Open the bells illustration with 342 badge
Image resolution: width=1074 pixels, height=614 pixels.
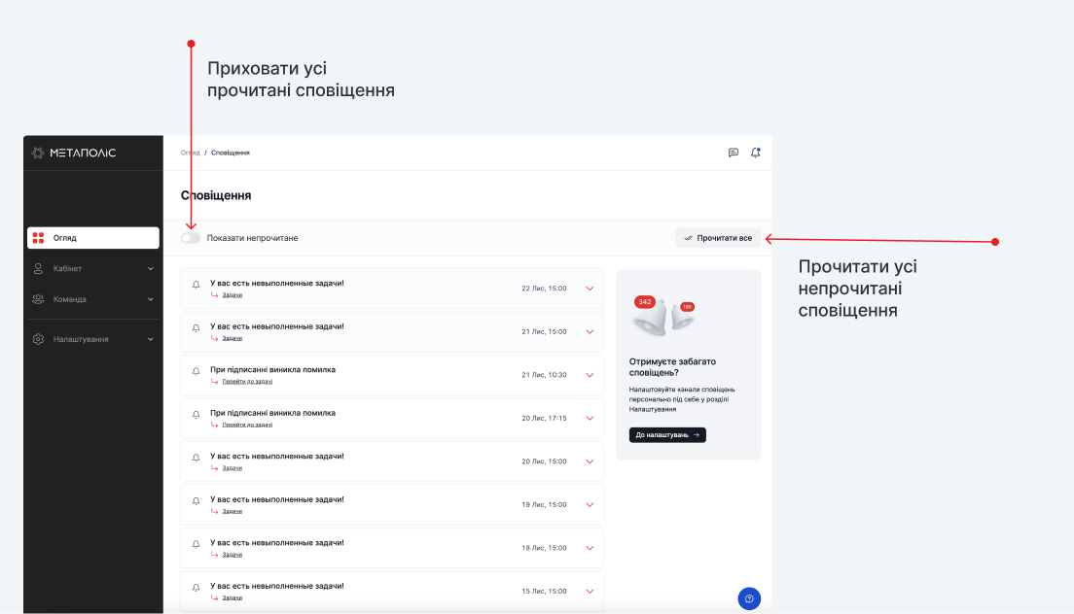click(x=663, y=316)
